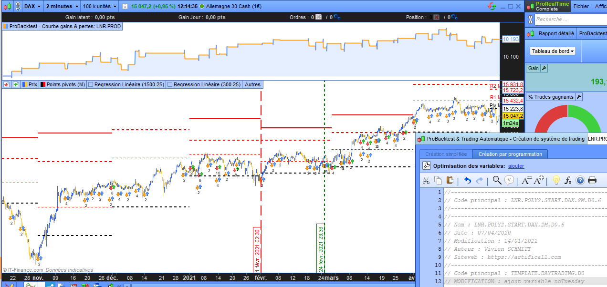Open the Fichier menu
This screenshot has height=287, width=607.
(x=581, y=6)
